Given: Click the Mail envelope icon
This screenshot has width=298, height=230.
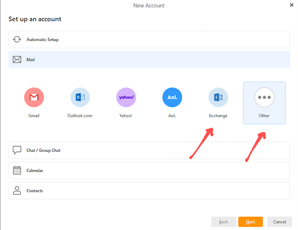Looking at the screenshot, I should pyautogui.click(x=17, y=59).
